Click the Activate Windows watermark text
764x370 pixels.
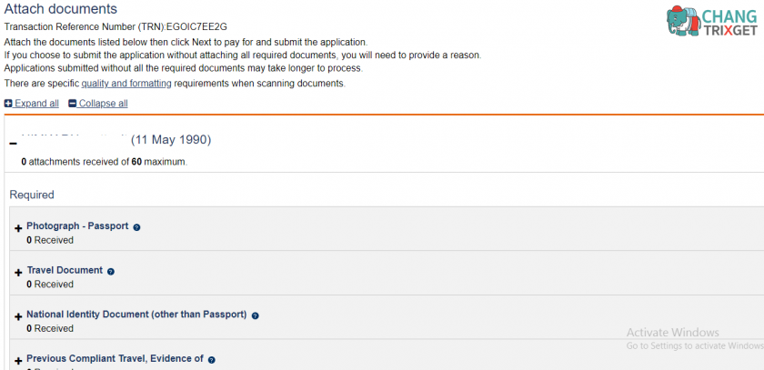(x=672, y=333)
